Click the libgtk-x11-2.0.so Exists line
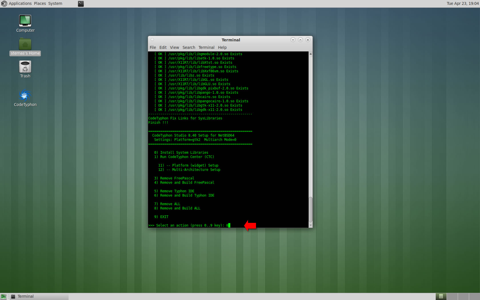This screenshot has width=480, height=300. click(198, 105)
